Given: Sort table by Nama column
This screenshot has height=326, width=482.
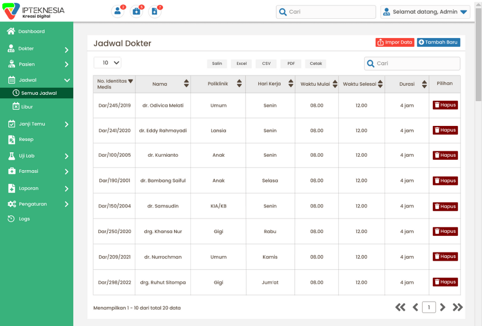Looking at the screenshot, I should click(x=186, y=84).
